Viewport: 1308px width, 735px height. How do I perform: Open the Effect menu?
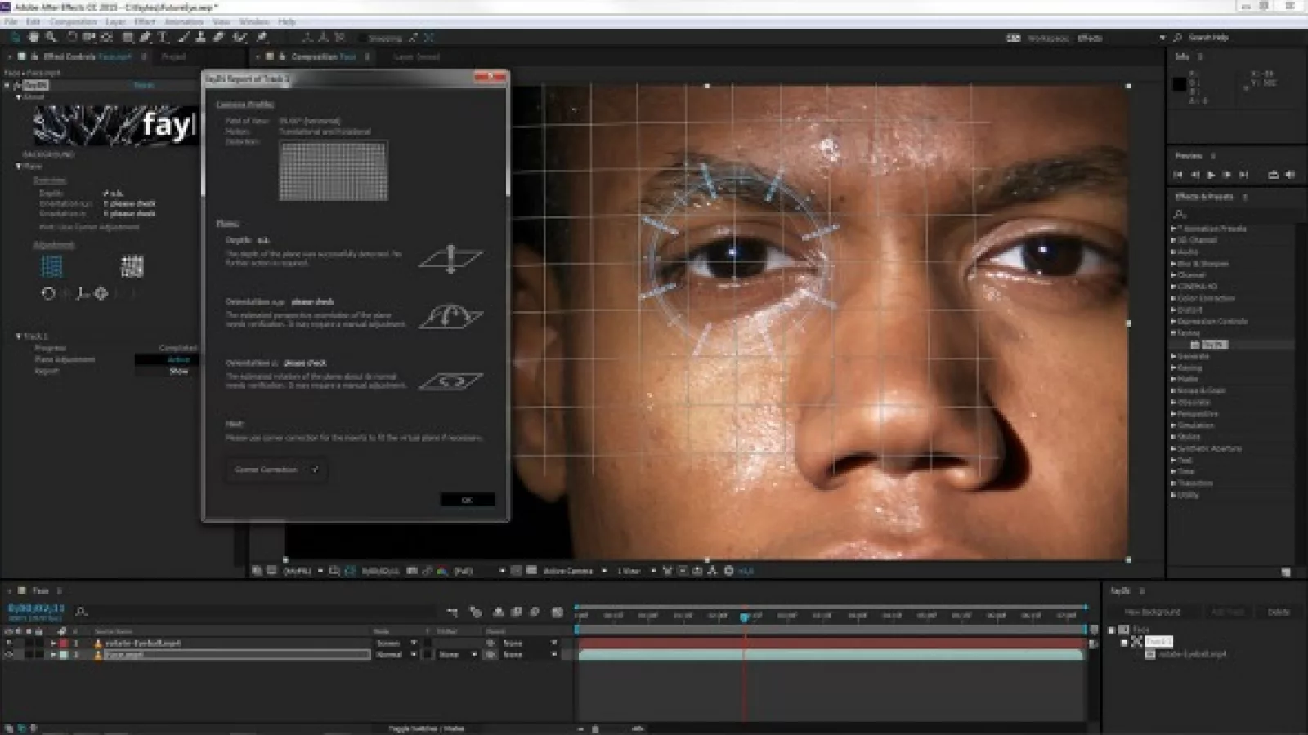click(x=144, y=21)
